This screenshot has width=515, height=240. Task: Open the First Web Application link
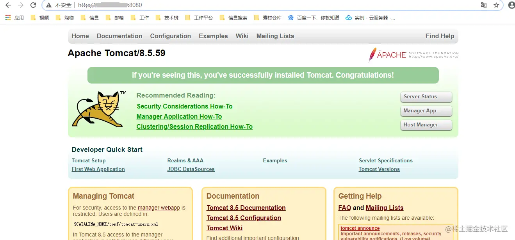pos(98,169)
